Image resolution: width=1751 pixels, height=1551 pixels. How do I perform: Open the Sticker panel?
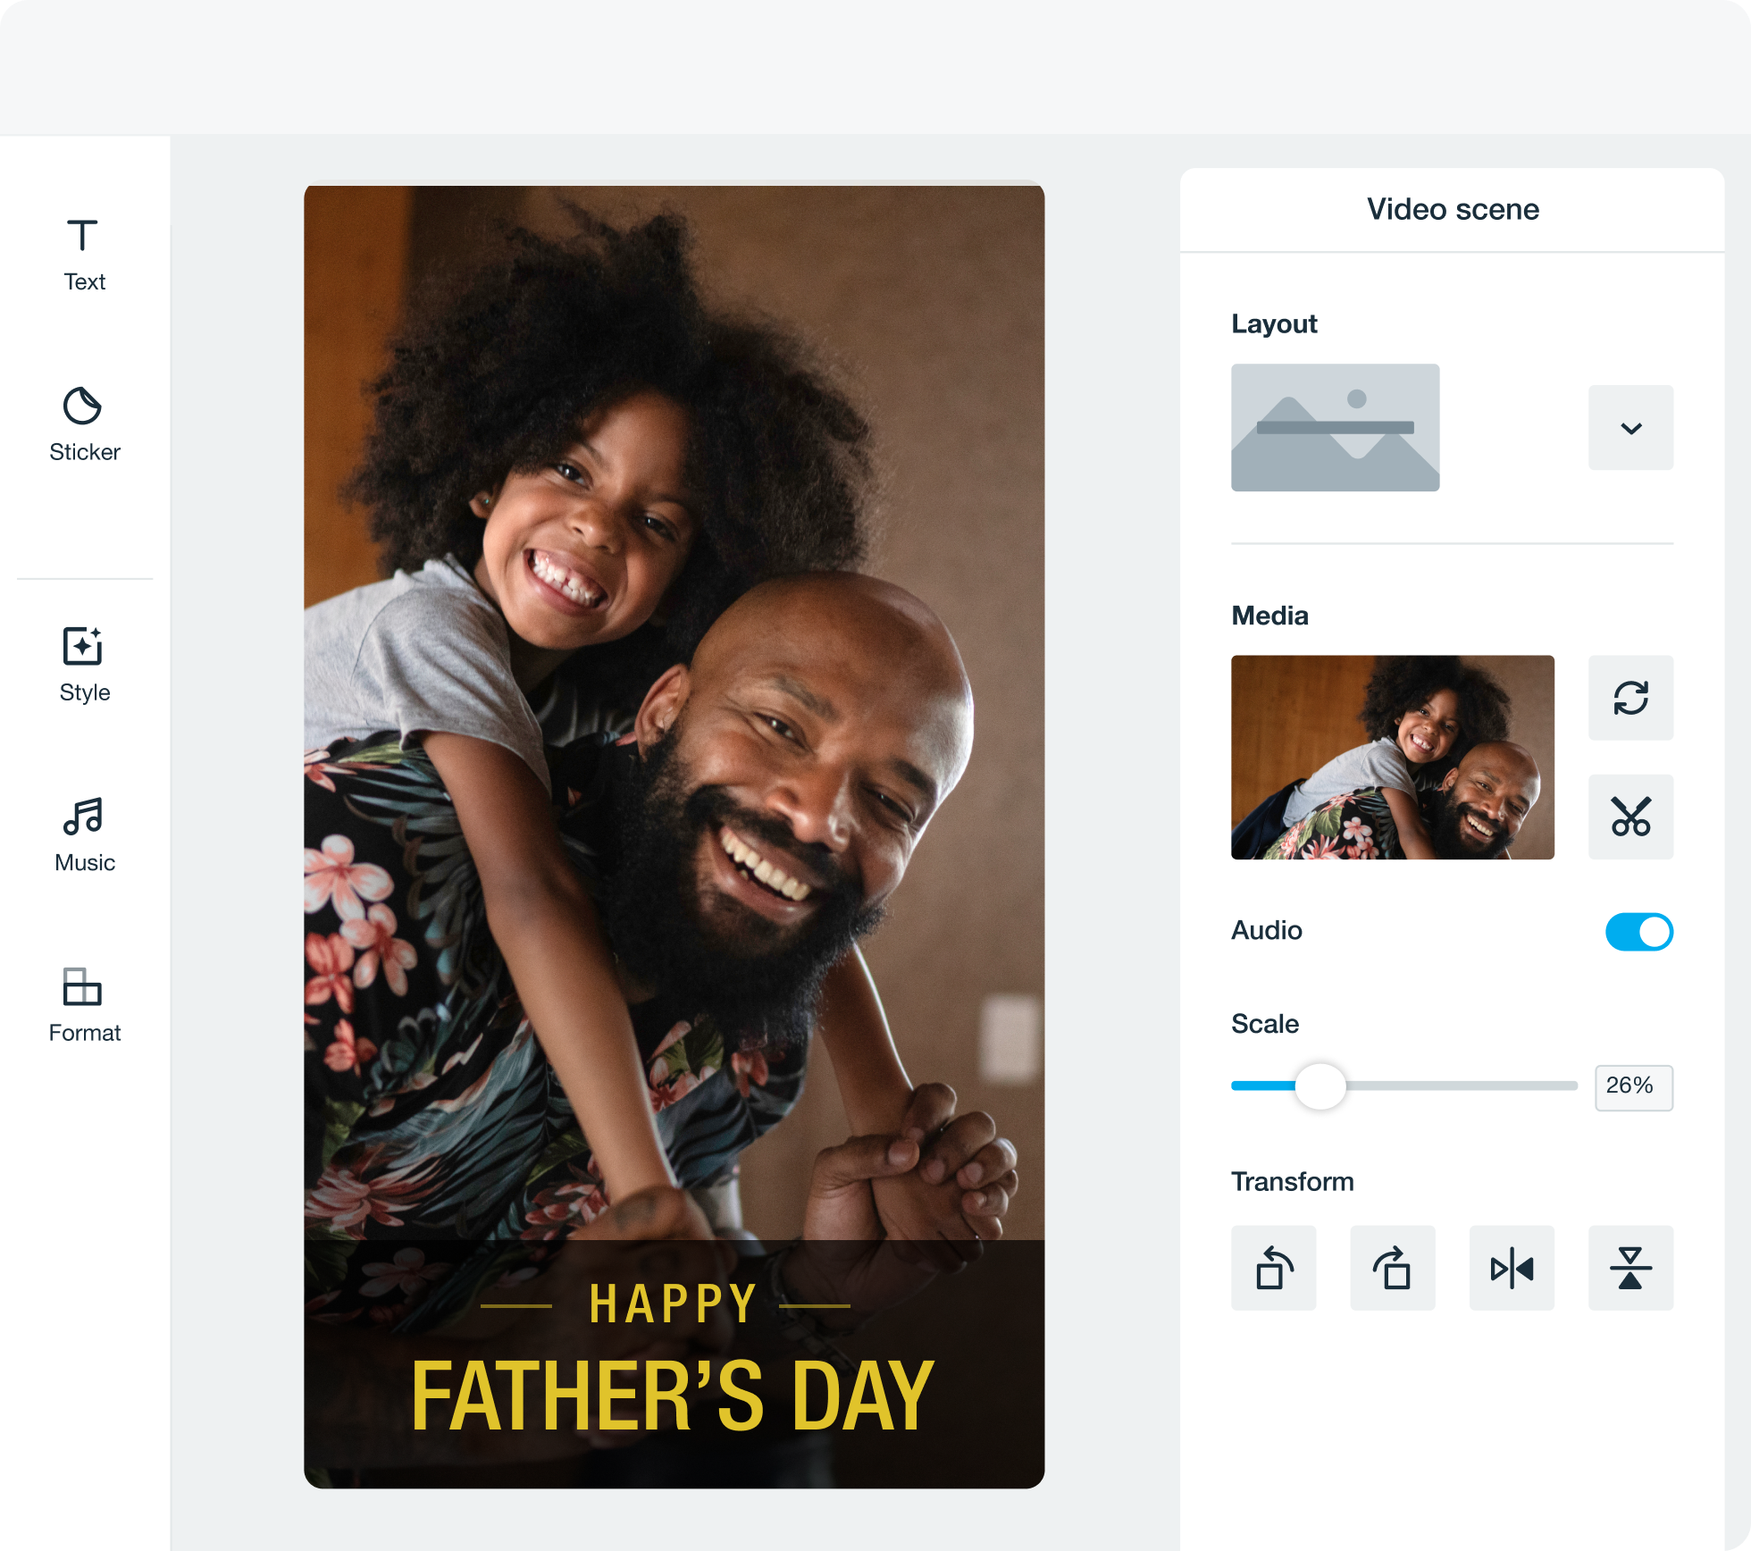coord(84,425)
